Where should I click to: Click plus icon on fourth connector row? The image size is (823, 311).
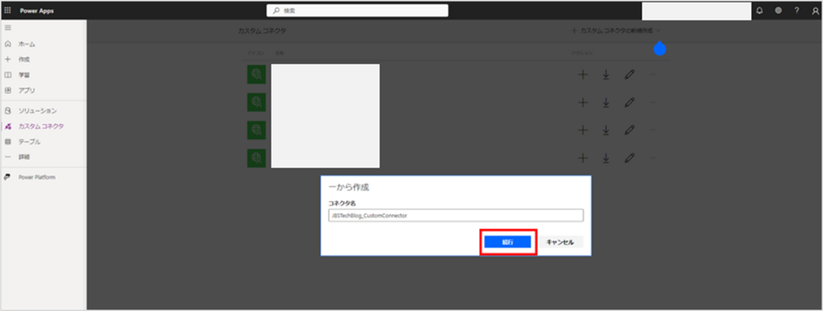pos(583,158)
